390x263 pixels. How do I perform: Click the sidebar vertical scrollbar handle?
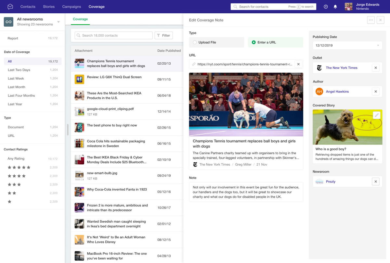[x=68, y=130]
